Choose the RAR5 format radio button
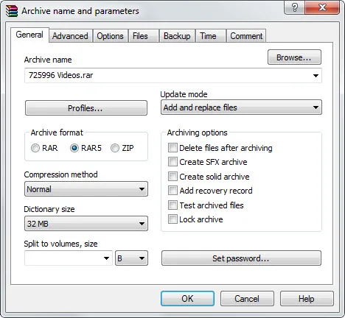 click(74, 148)
